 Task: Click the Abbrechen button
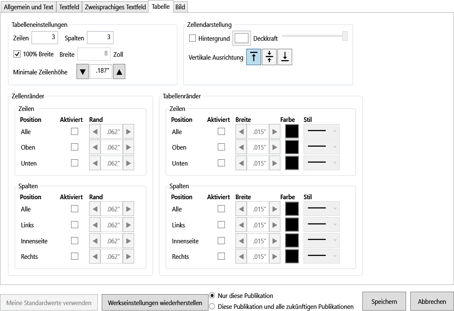[432, 301]
